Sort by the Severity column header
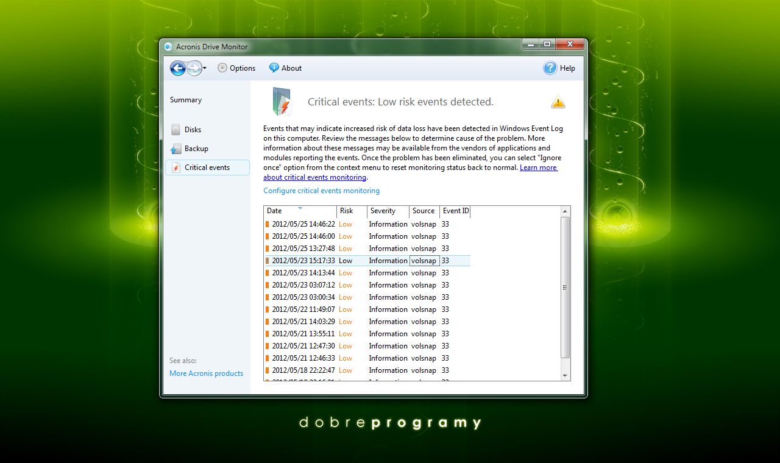The width and height of the screenshot is (780, 463). tap(388, 211)
